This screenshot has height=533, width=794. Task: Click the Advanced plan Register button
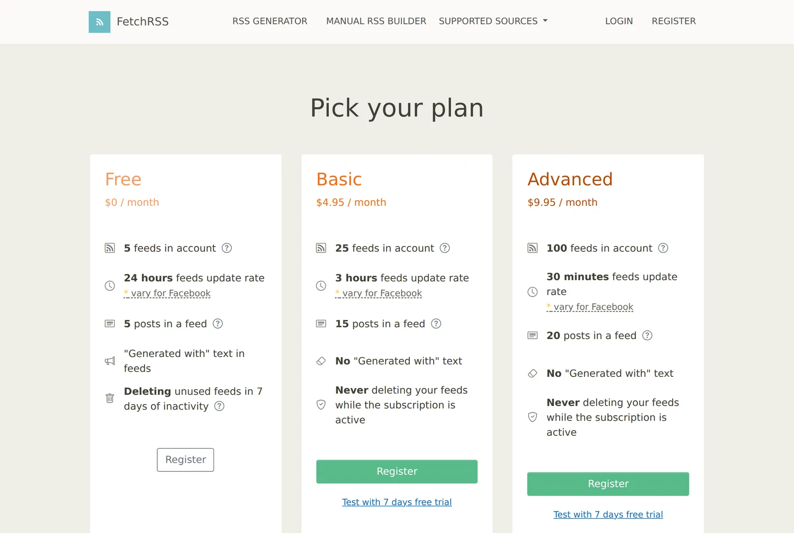[608, 484]
